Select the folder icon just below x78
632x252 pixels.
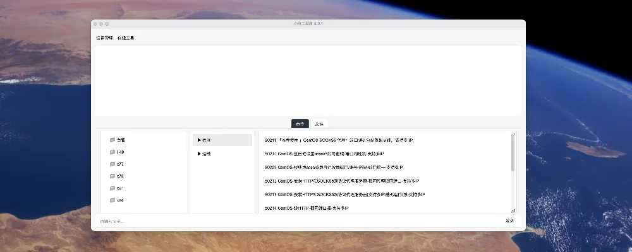[112, 188]
